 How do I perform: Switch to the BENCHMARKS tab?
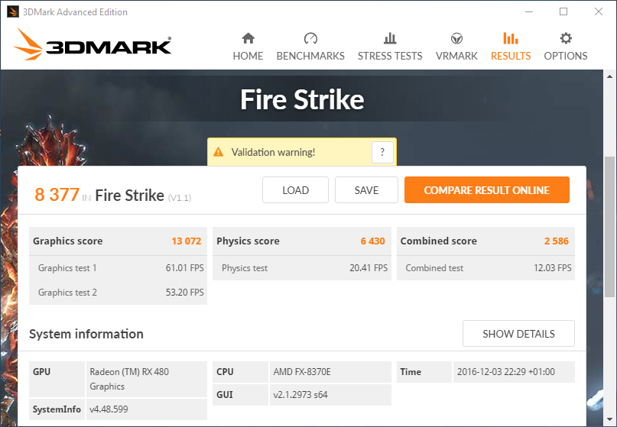pyautogui.click(x=310, y=56)
